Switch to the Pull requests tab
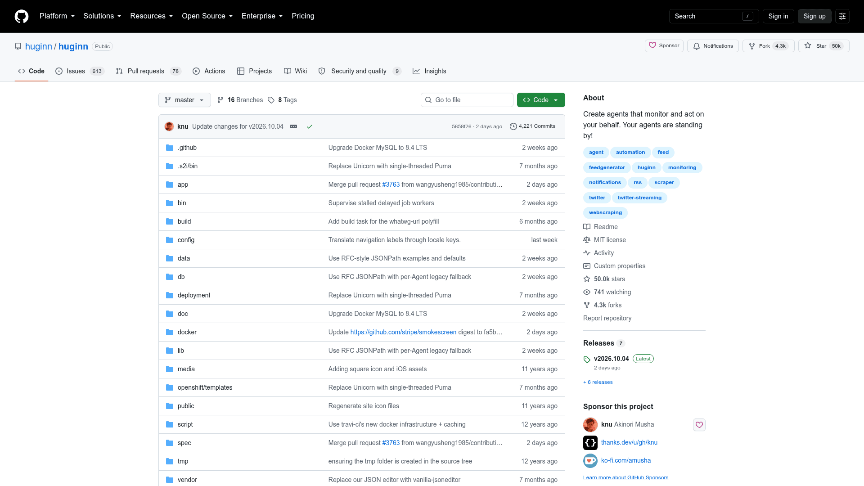864x486 pixels. point(148,71)
